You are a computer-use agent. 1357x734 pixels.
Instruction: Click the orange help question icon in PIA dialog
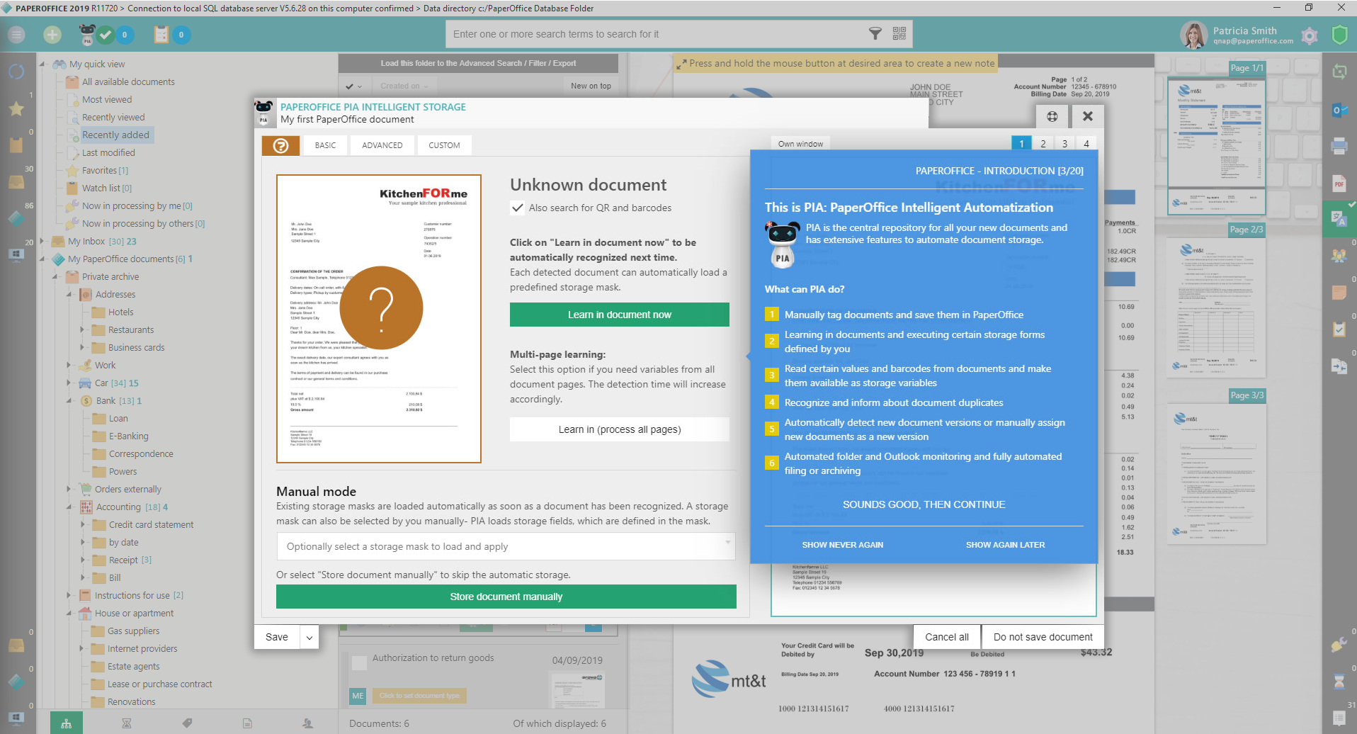click(280, 145)
